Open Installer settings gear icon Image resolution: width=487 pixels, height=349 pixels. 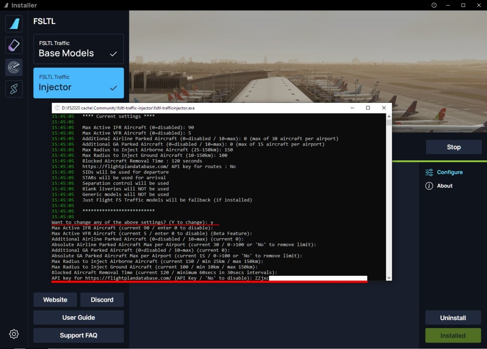[x=14, y=334]
